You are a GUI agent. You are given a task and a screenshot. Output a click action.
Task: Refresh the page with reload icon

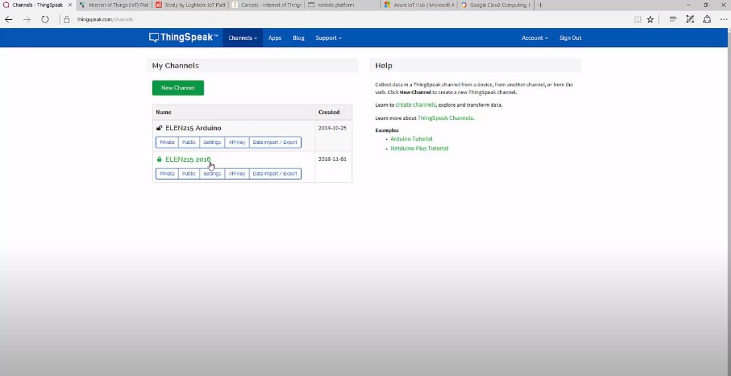pos(44,20)
